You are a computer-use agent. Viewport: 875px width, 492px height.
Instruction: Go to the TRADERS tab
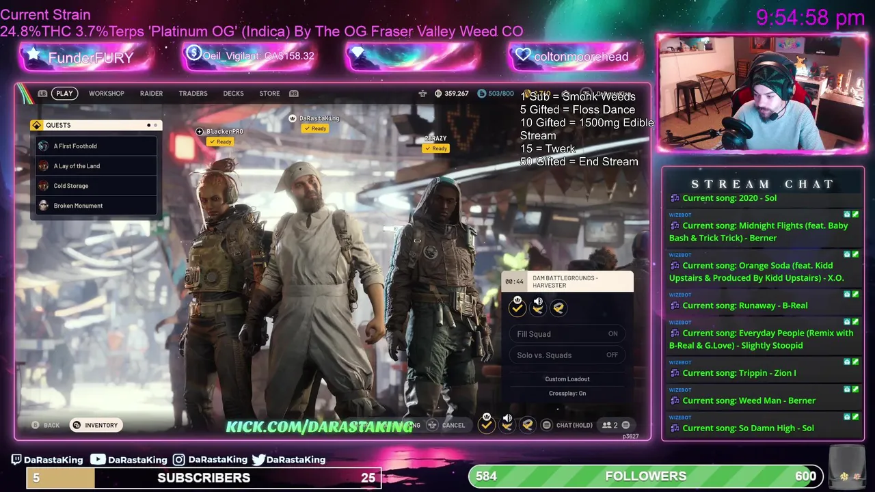[193, 94]
